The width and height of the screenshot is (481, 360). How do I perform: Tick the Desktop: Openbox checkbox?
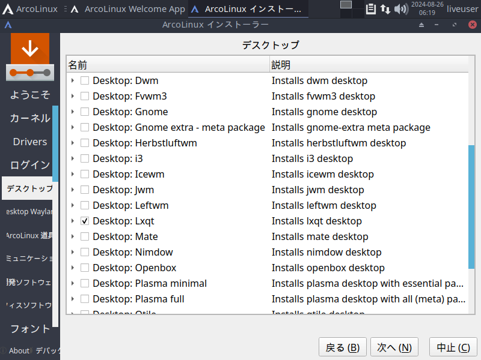(85, 268)
